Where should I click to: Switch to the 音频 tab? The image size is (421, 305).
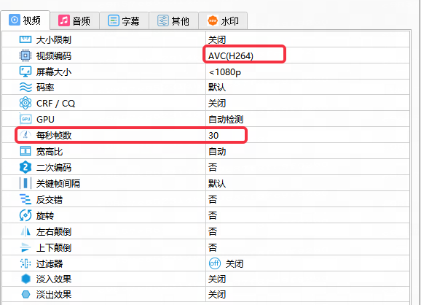(x=74, y=20)
